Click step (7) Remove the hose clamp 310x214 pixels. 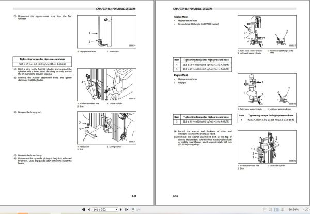click(28, 155)
